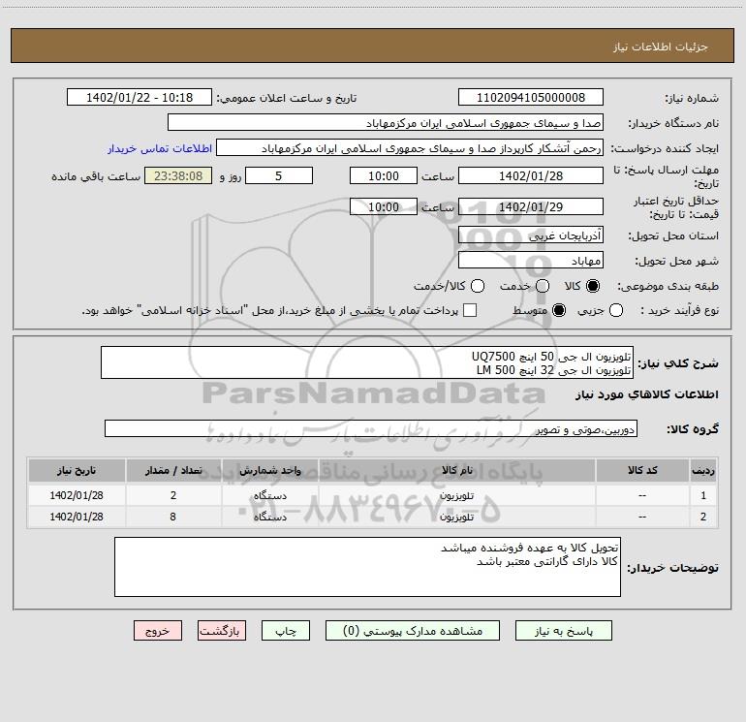Click دستگاه unit in row 1
The width and height of the screenshot is (746, 722).
pyautogui.click(x=269, y=495)
